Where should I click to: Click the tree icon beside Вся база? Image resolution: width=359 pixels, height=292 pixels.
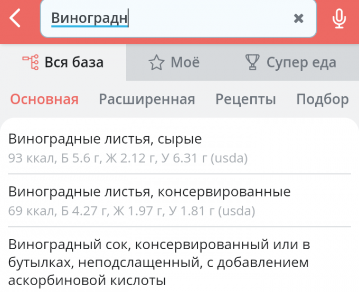31,62
